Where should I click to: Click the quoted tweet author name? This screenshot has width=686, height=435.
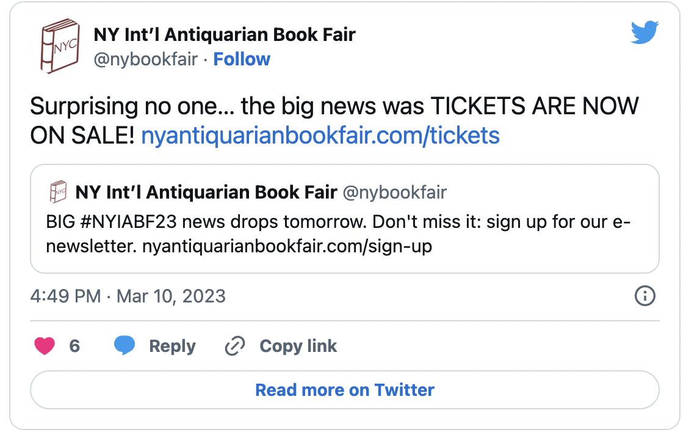click(x=206, y=193)
